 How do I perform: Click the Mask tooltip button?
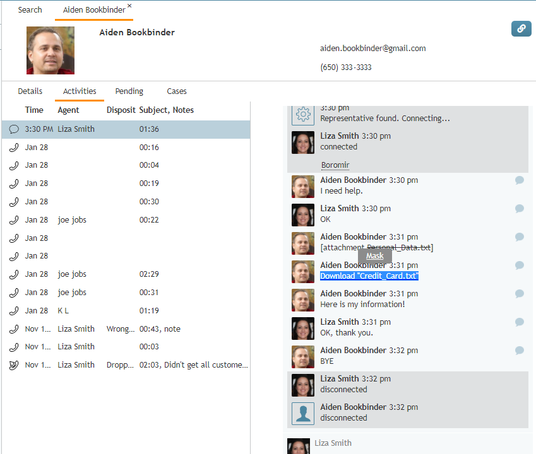pos(375,255)
